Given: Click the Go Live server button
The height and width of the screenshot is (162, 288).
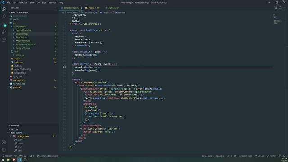Looking at the screenshot, I should (260, 156).
